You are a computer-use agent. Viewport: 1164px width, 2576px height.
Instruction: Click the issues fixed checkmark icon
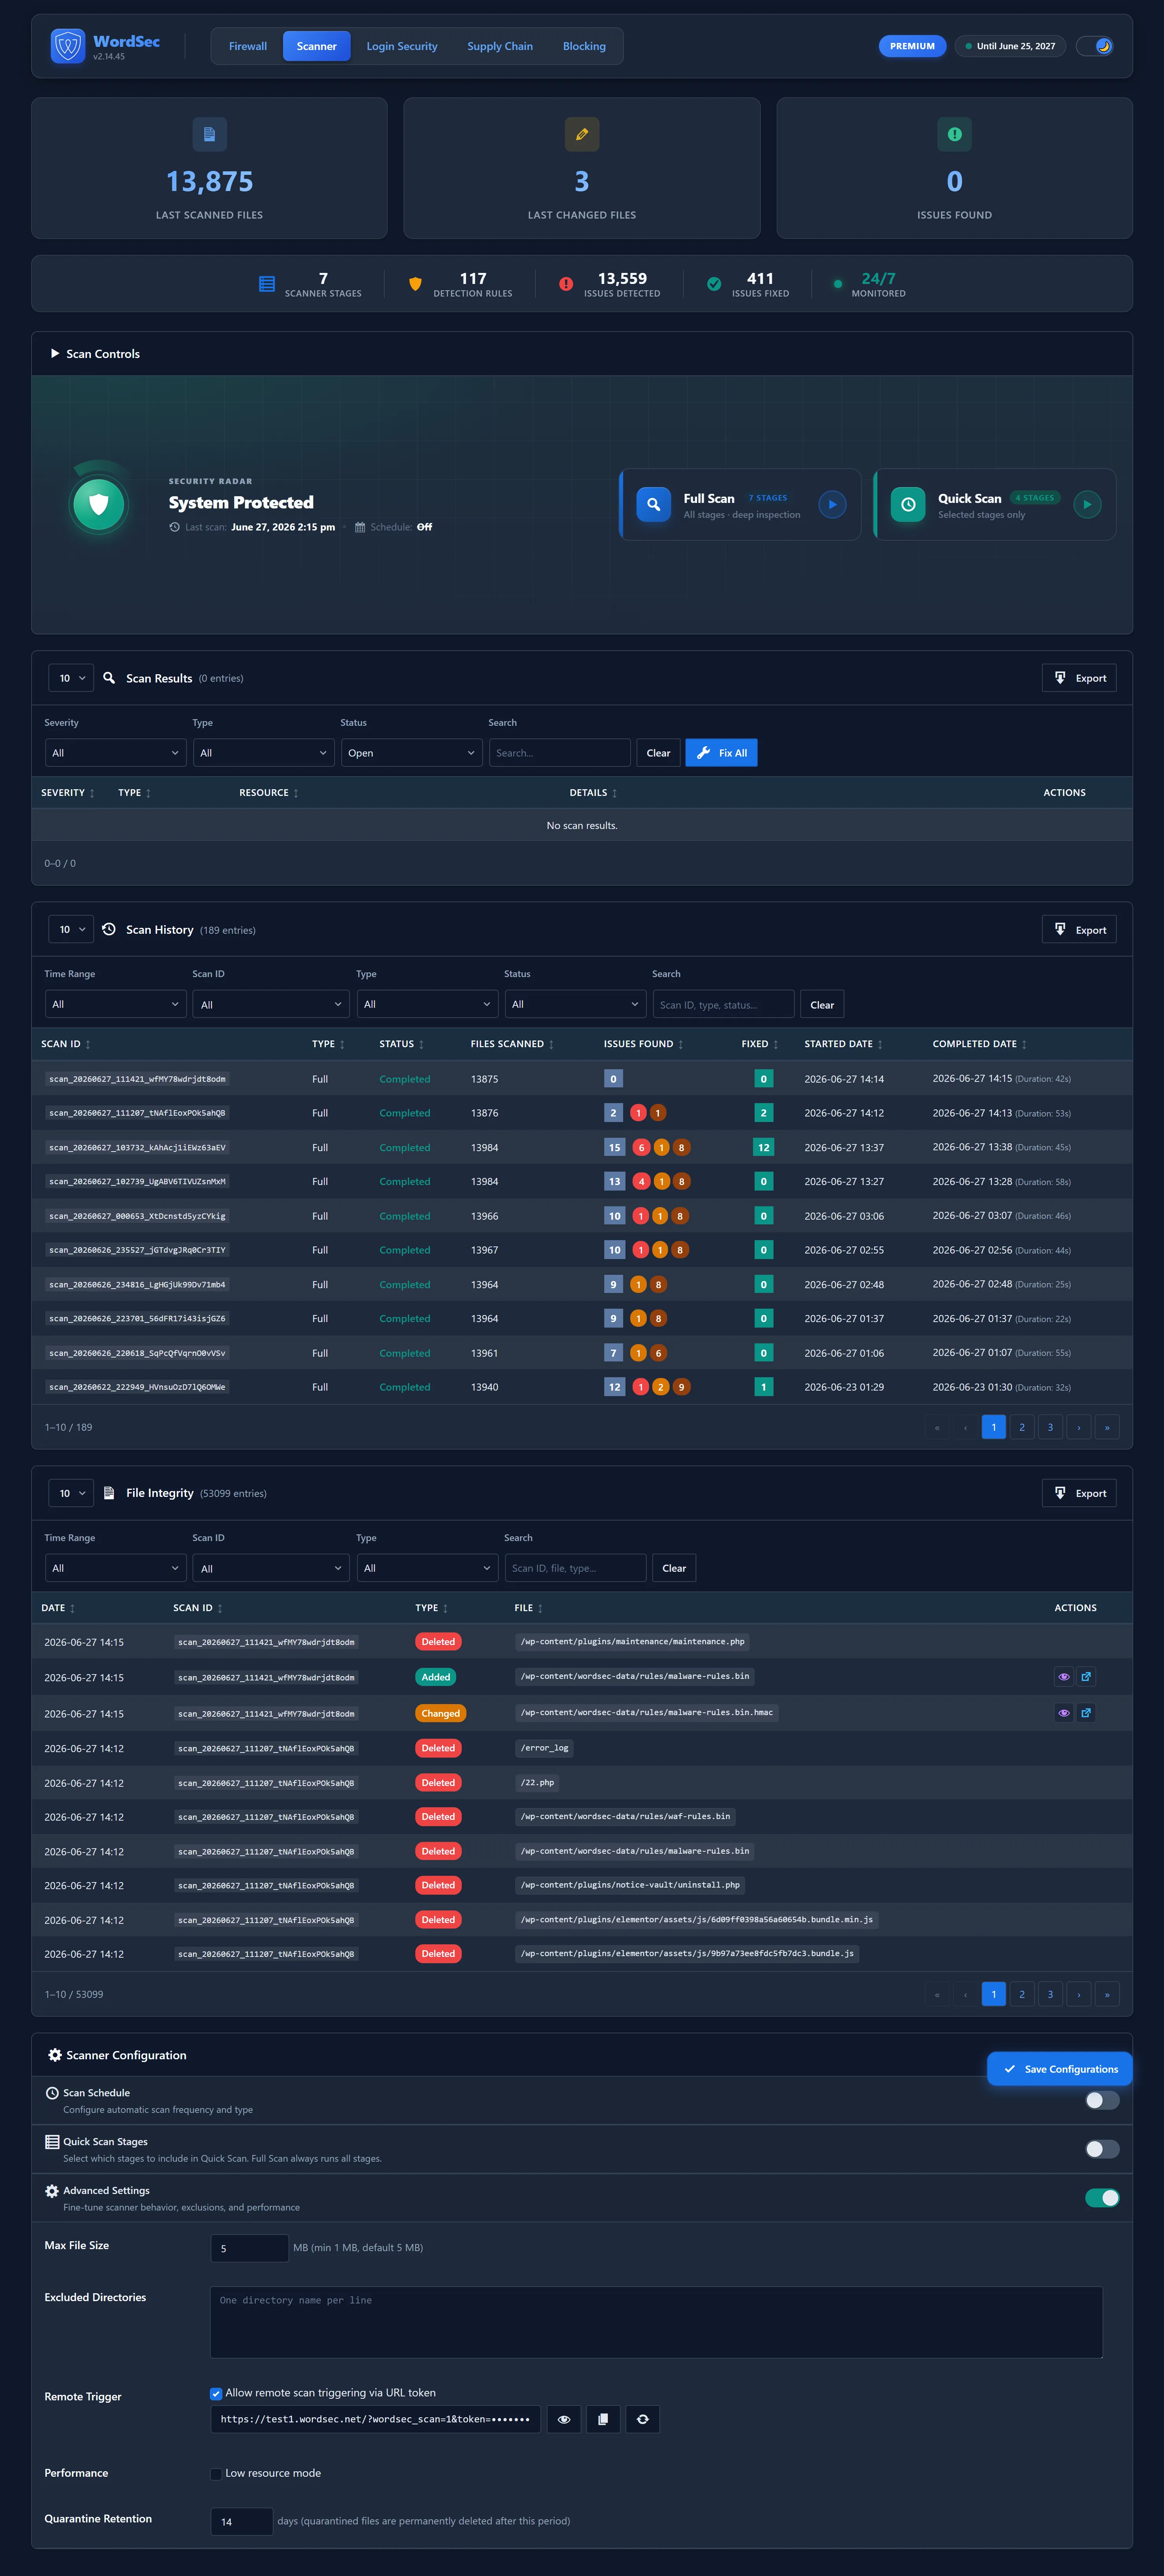[x=714, y=284]
